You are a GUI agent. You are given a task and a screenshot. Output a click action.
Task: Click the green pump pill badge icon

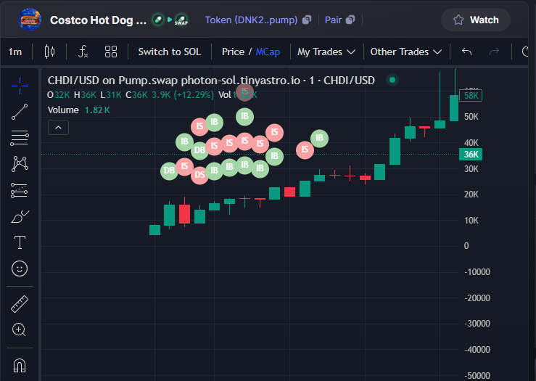point(158,20)
